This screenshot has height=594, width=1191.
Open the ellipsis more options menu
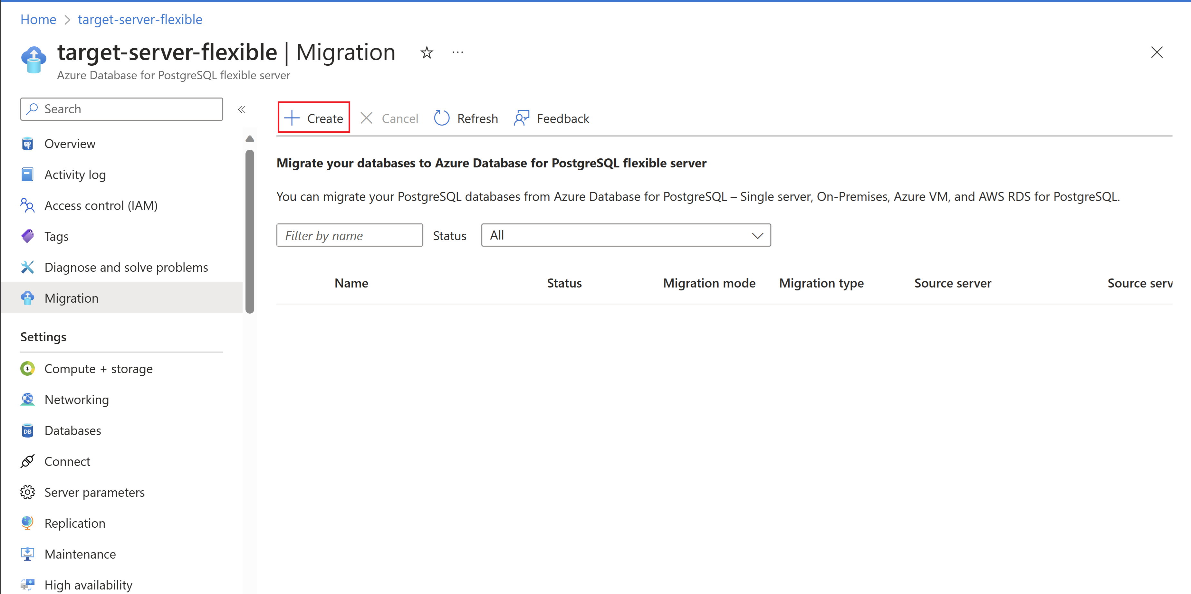click(x=457, y=52)
